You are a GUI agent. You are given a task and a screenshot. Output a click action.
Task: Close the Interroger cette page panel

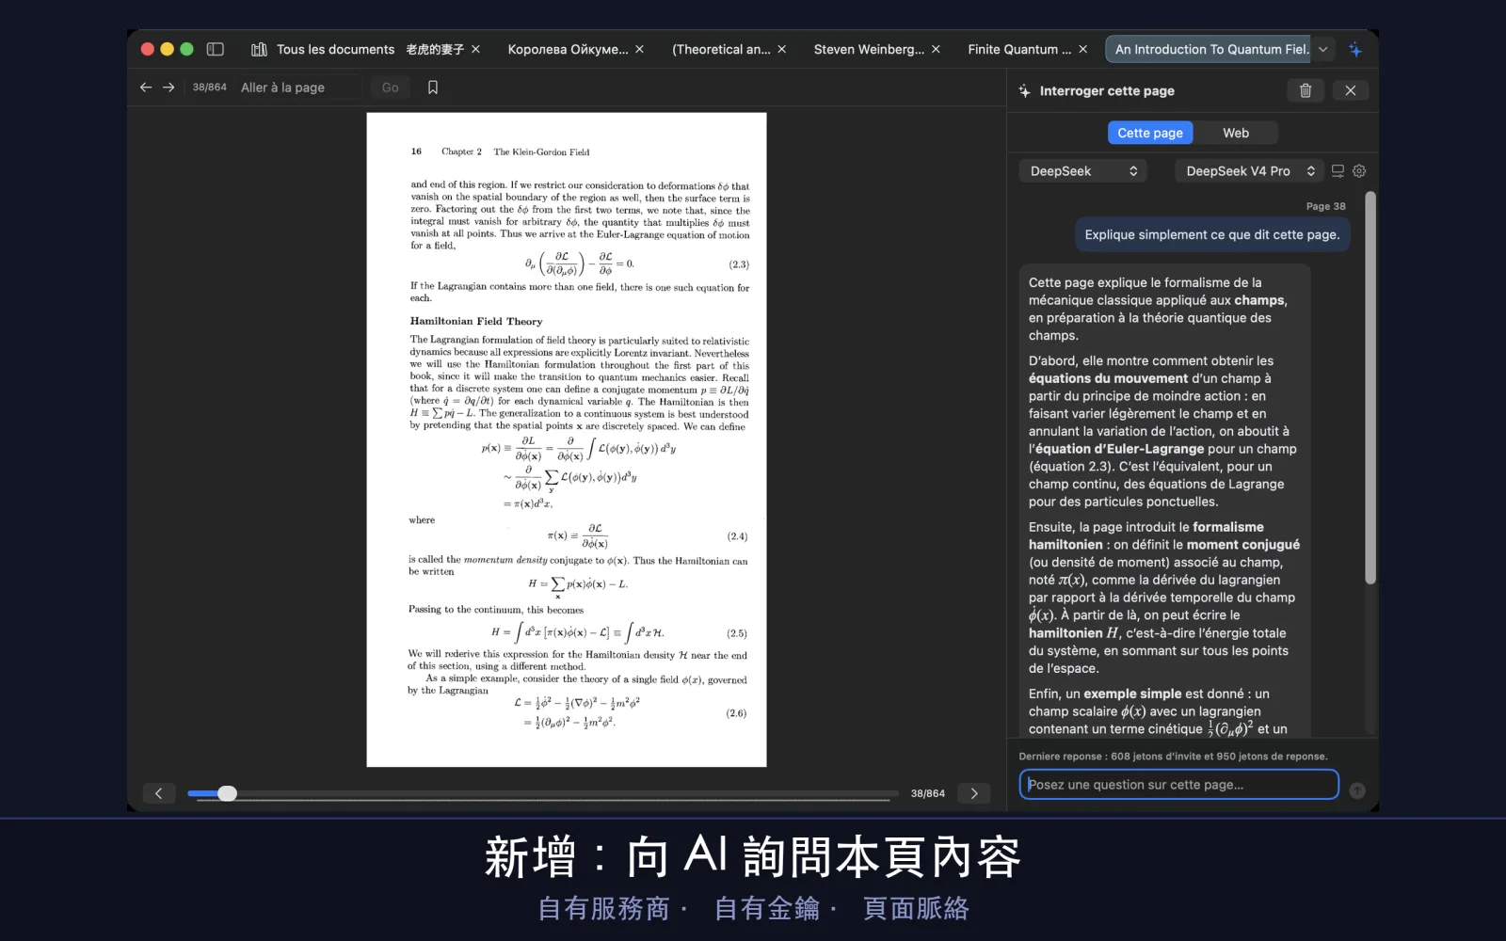coord(1351,90)
